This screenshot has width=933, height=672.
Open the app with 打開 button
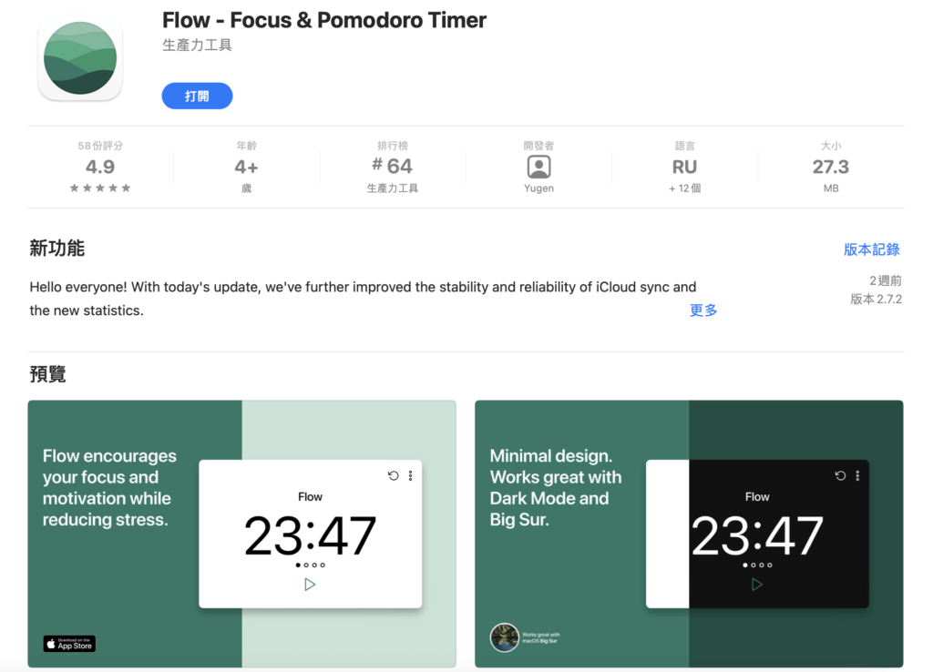(197, 96)
